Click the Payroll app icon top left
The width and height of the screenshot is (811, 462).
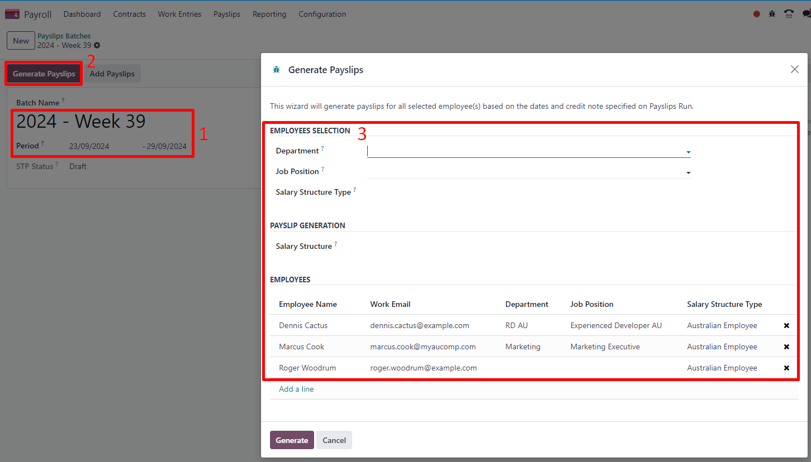click(x=12, y=13)
